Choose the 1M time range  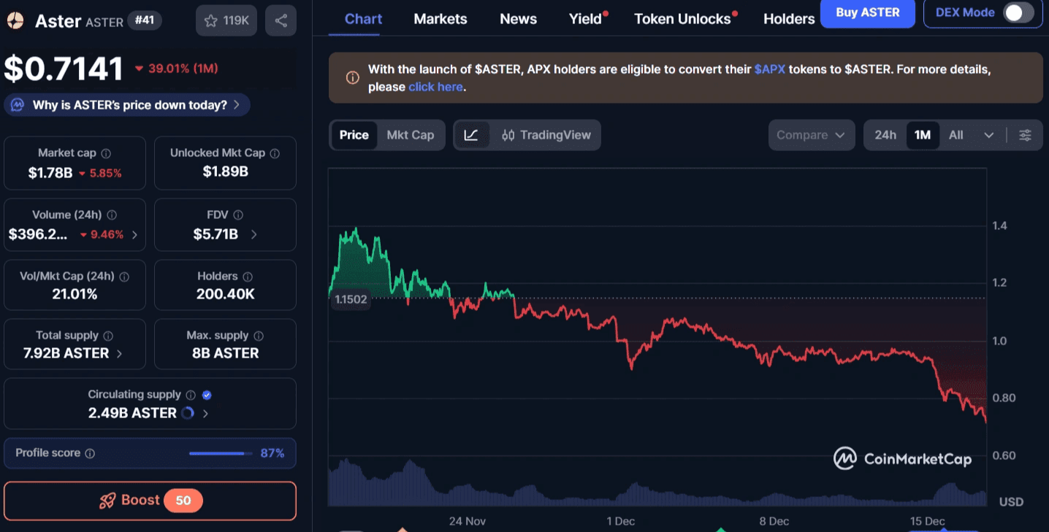923,135
